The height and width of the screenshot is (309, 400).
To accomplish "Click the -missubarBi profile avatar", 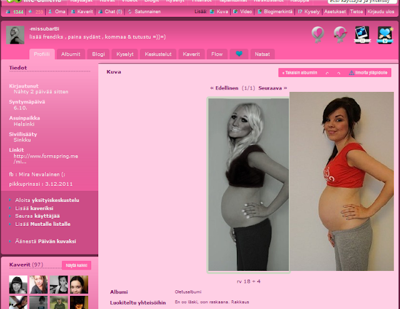I will [15, 35].
